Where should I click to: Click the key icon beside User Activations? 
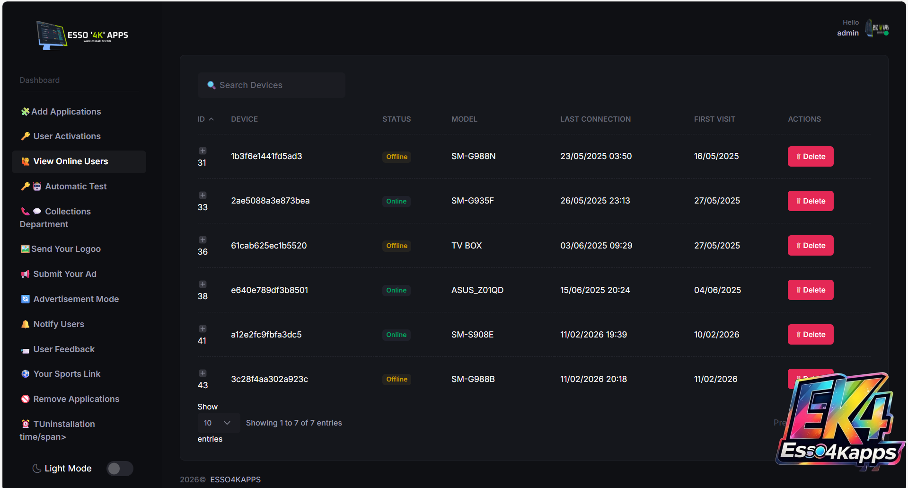click(26, 136)
